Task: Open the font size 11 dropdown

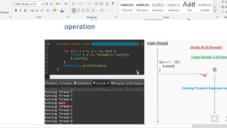Action: [x=42, y=4]
